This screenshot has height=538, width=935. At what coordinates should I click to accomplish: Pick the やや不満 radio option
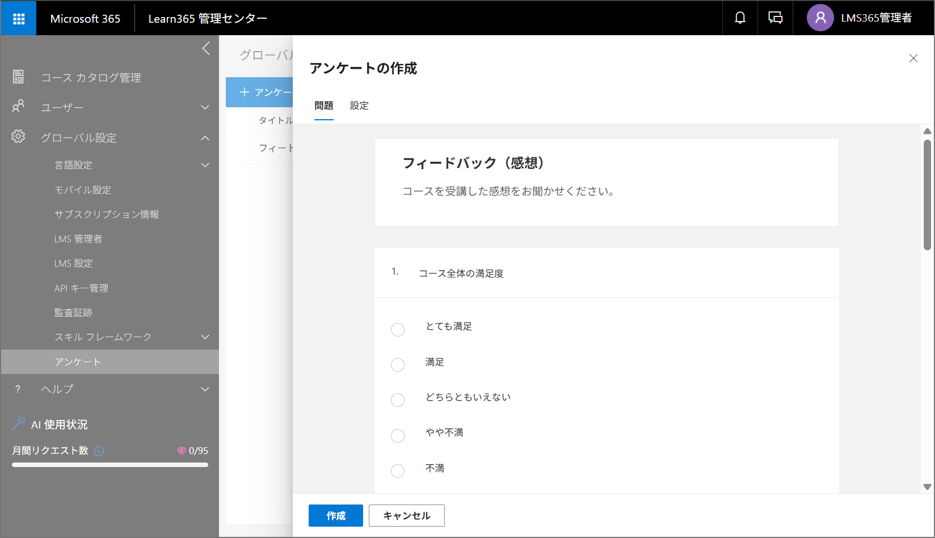tap(398, 436)
